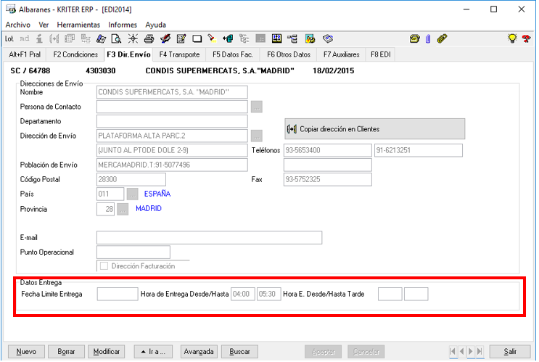Click the delivery start time 04:00 field
This screenshot has width=539, height=362.
pos(243,295)
